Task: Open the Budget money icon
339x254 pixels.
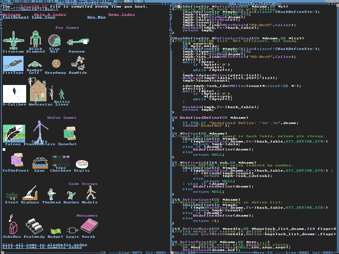Action: [56, 231]
